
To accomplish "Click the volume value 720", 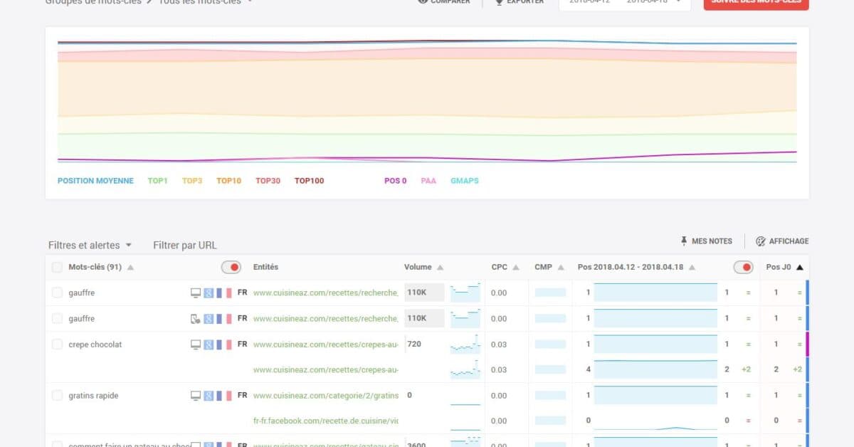I will [414, 345].
